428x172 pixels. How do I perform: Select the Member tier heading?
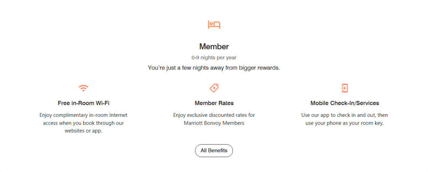pyautogui.click(x=214, y=46)
